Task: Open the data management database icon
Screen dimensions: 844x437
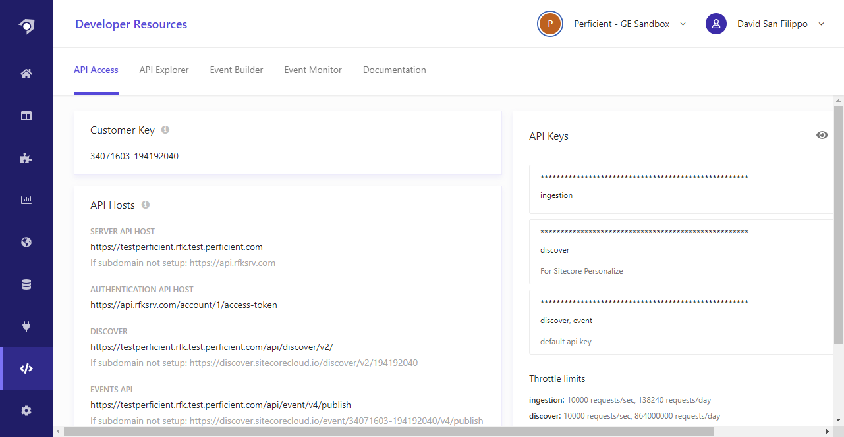Action: (26, 284)
